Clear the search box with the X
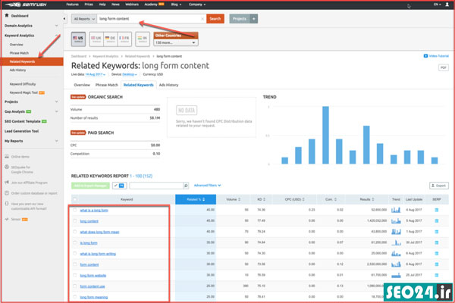The width and height of the screenshot is (455, 303). (202, 19)
